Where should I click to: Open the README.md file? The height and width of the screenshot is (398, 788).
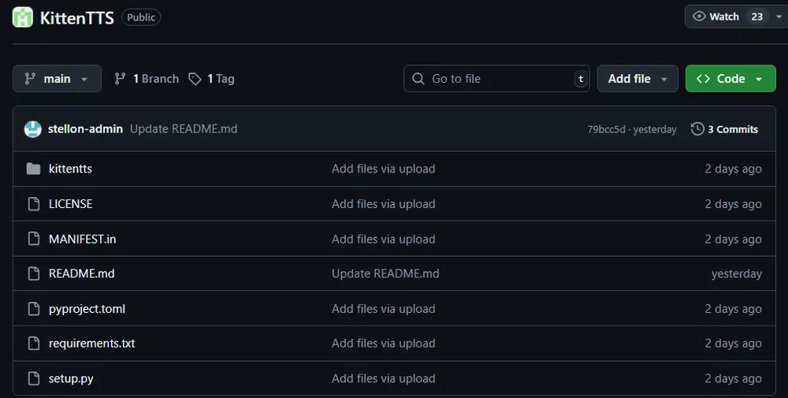81,273
